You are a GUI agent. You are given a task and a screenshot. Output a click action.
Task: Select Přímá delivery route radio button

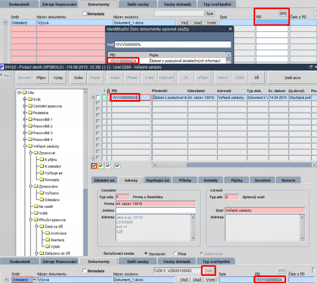point(175,253)
